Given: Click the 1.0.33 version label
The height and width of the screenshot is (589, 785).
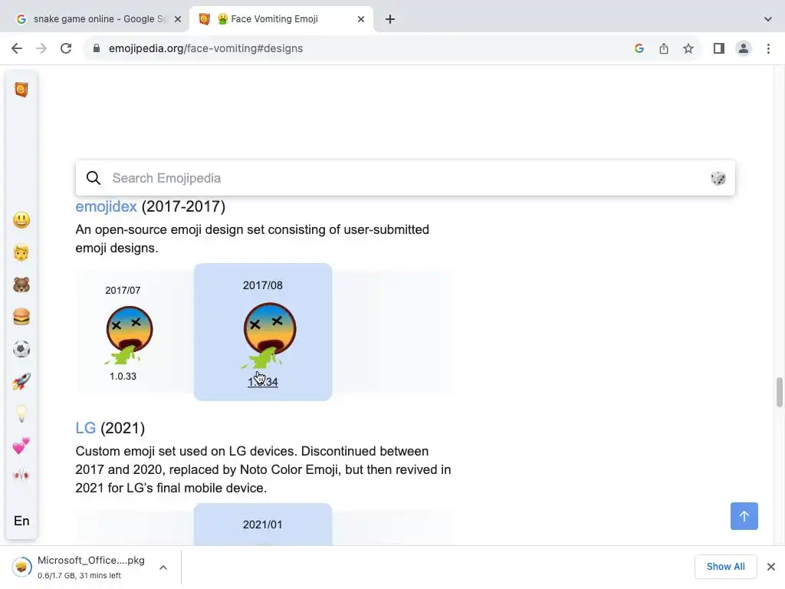Looking at the screenshot, I should click(x=123, y=376).
